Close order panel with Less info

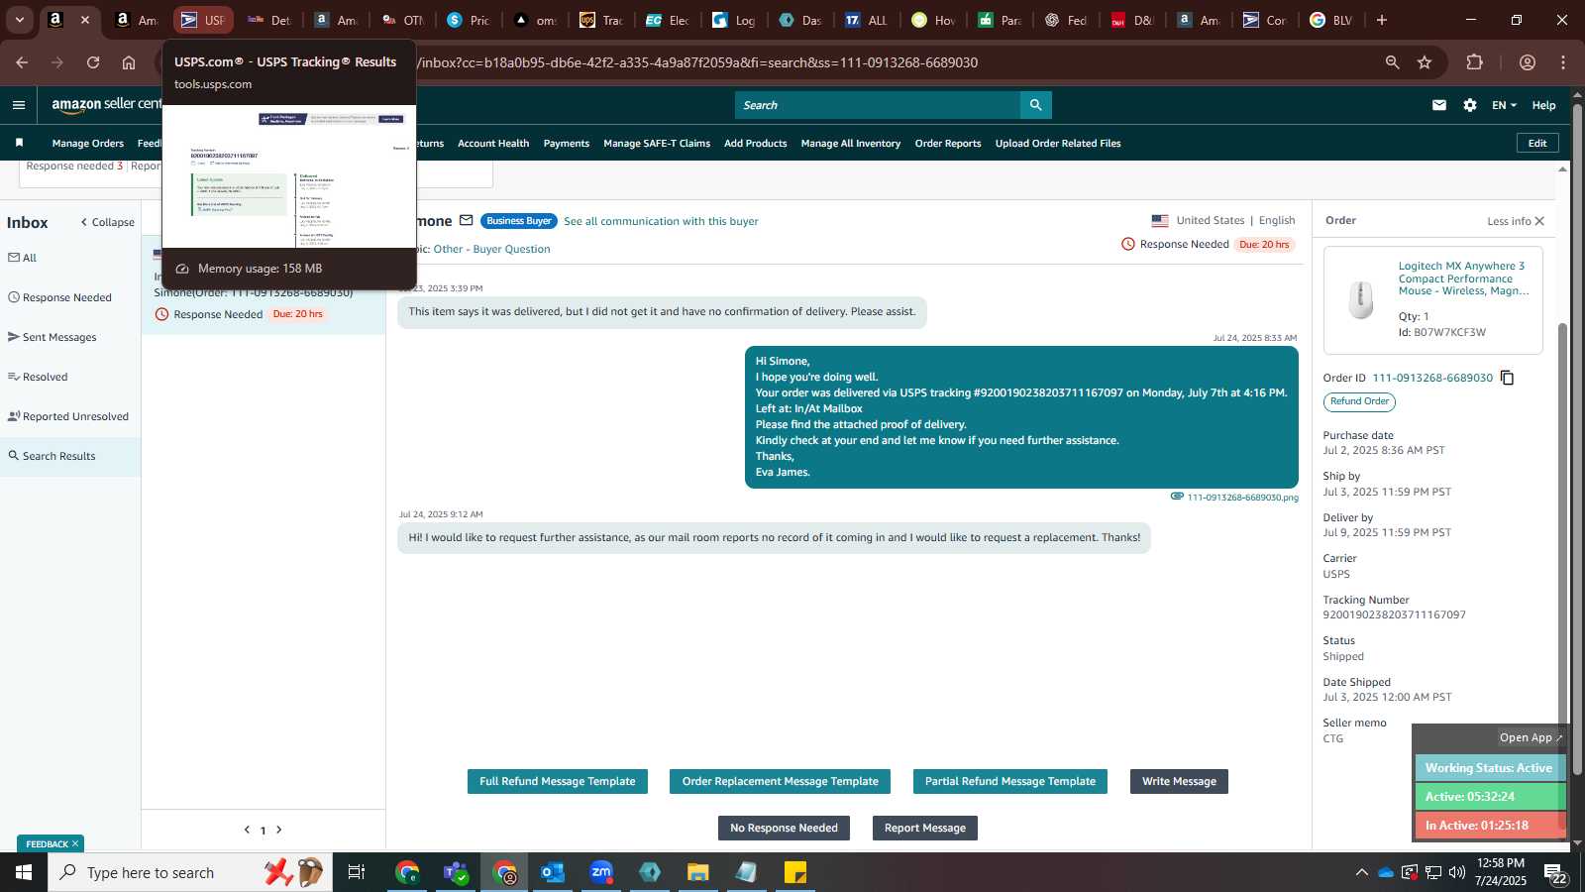(1516, 221)
